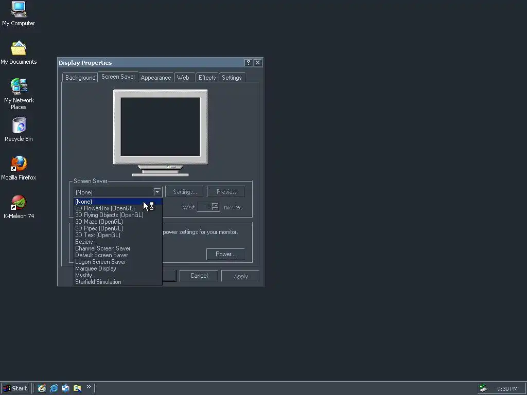The height and width of the screenshot is (395, 527).
Task: Close the Display Properties dialog
Action: click(258, 62)
